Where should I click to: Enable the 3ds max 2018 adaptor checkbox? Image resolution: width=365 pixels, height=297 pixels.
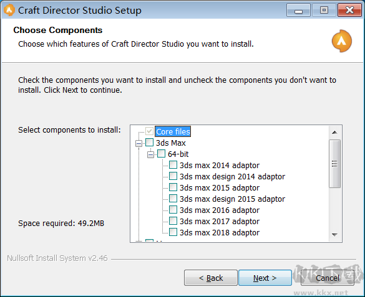[x=173, y=232]
